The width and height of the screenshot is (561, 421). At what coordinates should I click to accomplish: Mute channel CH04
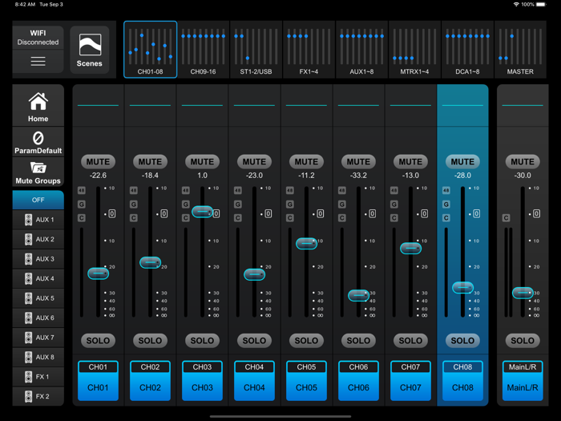point(254,162)
